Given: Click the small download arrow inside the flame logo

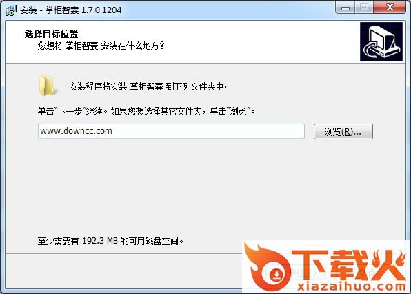Looking at the screenshot, I should [x=276, y=275].
